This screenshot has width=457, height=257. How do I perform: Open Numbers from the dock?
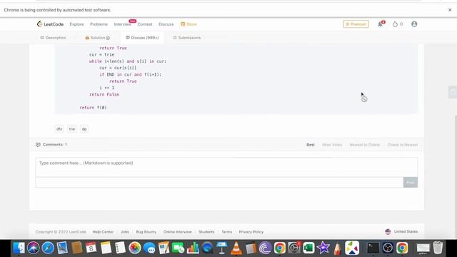point(193,248)
